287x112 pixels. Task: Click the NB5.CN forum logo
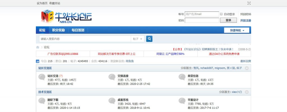coord(66,16)
